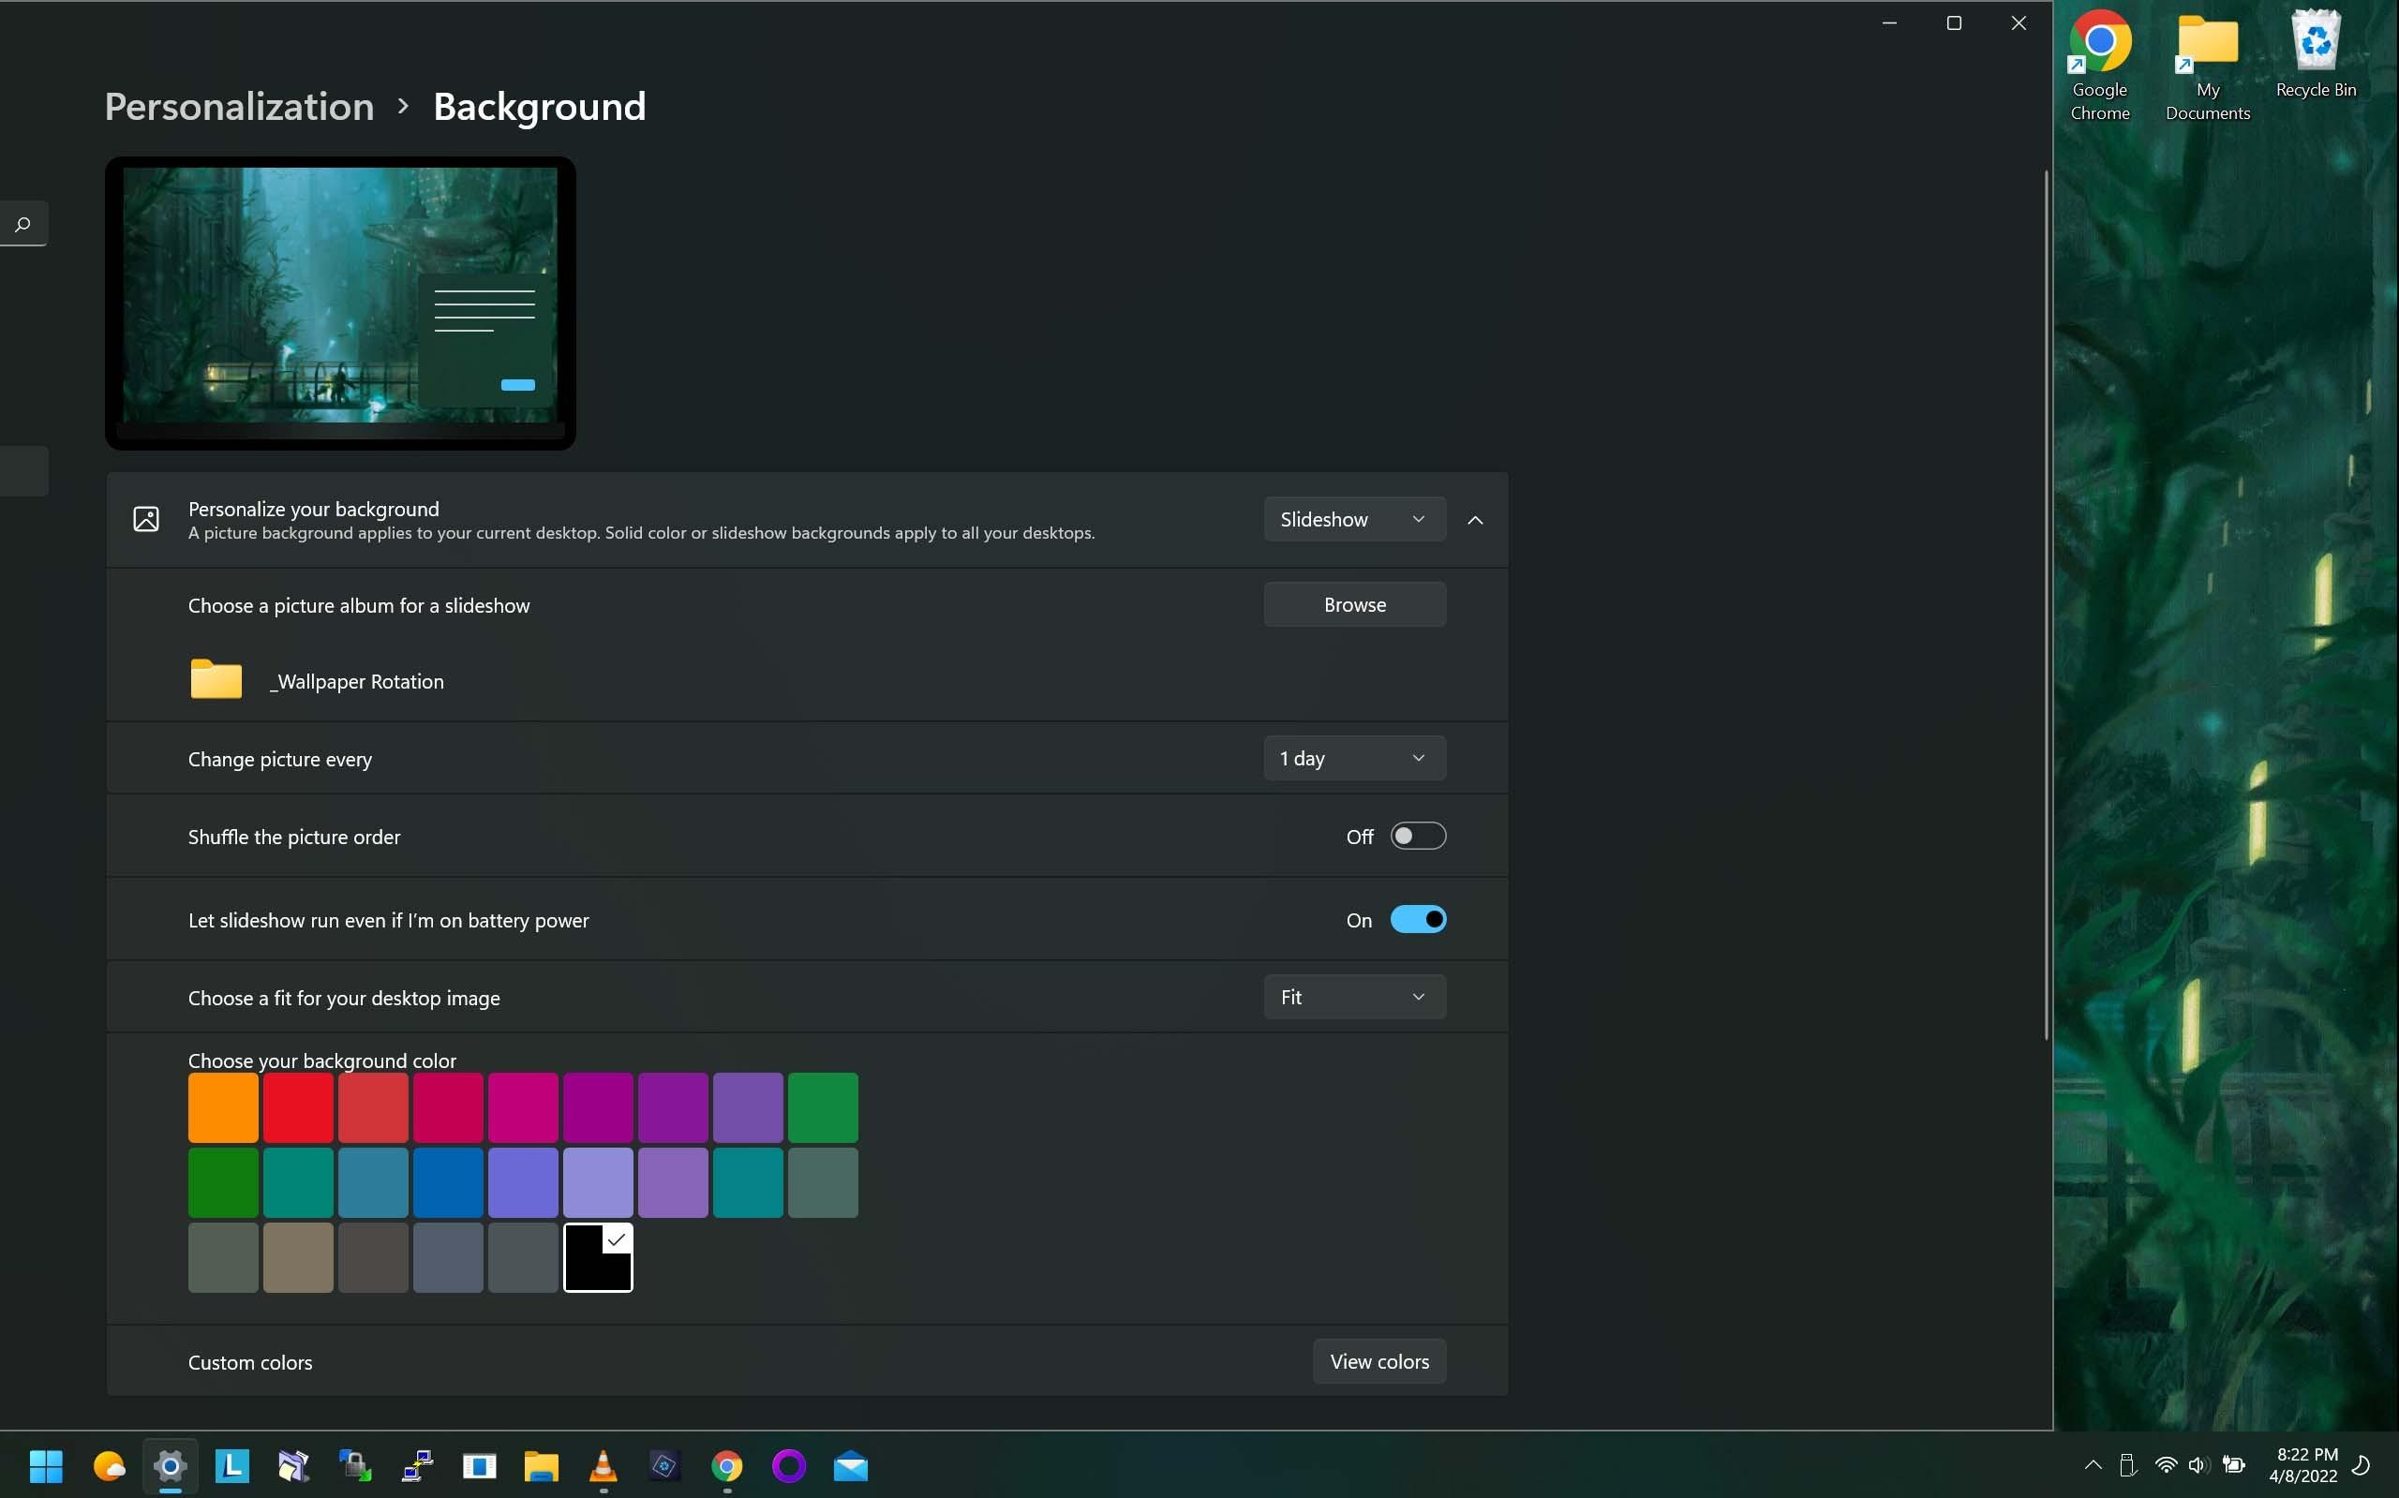Image resolution: width=2399 pixels, height=1498 pixels.
Task: Open the focus assist moon icon
Action: click(2362, 1465)
